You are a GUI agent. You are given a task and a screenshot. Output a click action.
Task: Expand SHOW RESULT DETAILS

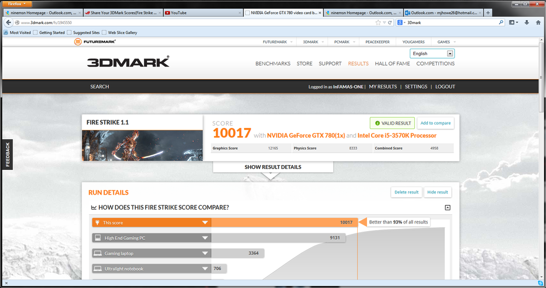coord(272,167)
